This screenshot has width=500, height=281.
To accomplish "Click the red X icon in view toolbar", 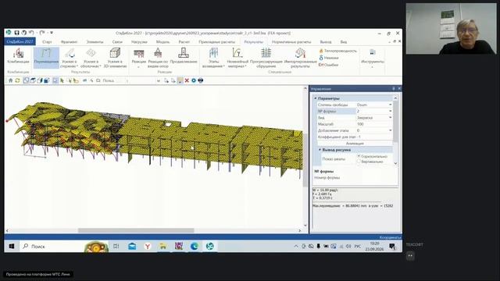I will (187, 80).
